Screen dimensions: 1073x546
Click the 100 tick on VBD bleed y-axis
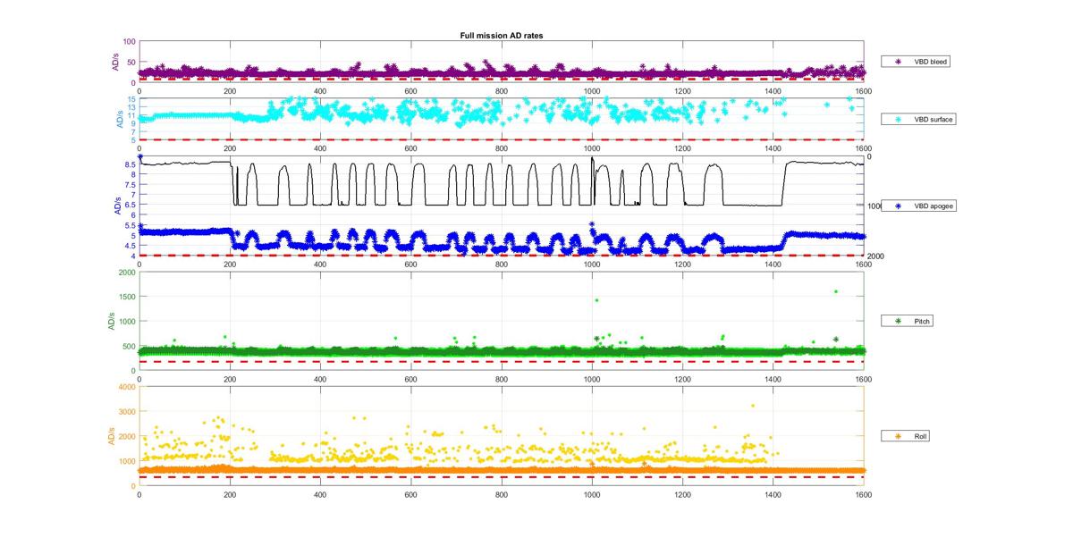[x=129, y=42]
